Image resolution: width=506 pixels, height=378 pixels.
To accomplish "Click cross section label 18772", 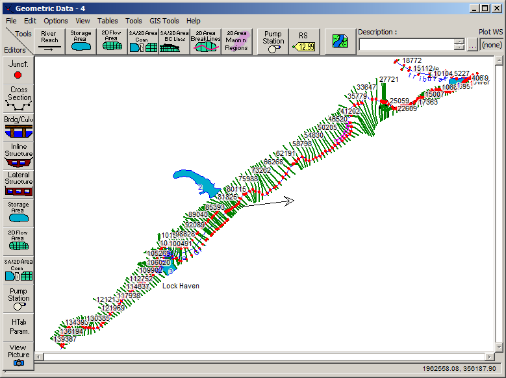I will click(412, 60).
